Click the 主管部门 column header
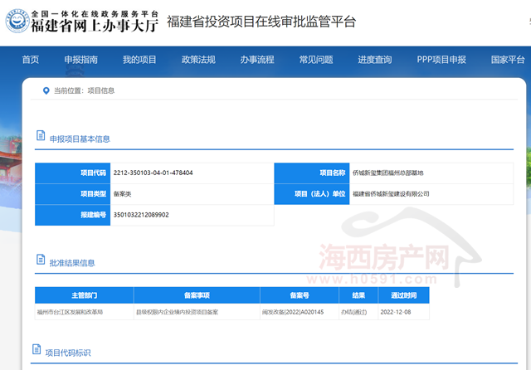531x370 pixels. pyautogui.click(x=85, y=295)
